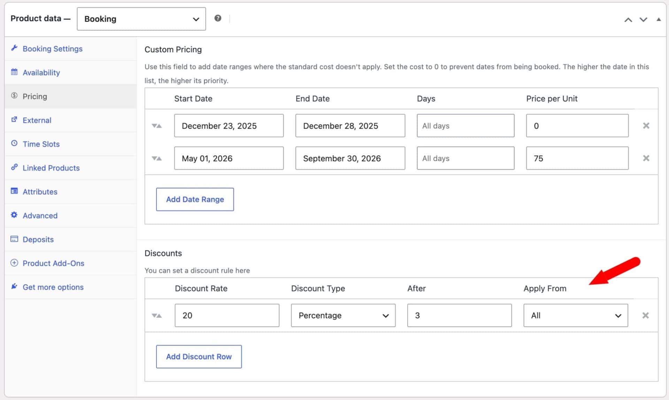Click 'You can set a discount rule here' text

coord(197,271)
